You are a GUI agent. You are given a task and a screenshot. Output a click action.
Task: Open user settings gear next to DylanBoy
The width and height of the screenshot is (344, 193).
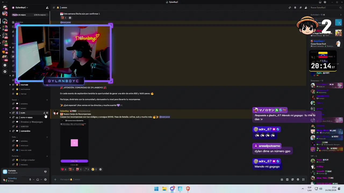tap(45, 180)
